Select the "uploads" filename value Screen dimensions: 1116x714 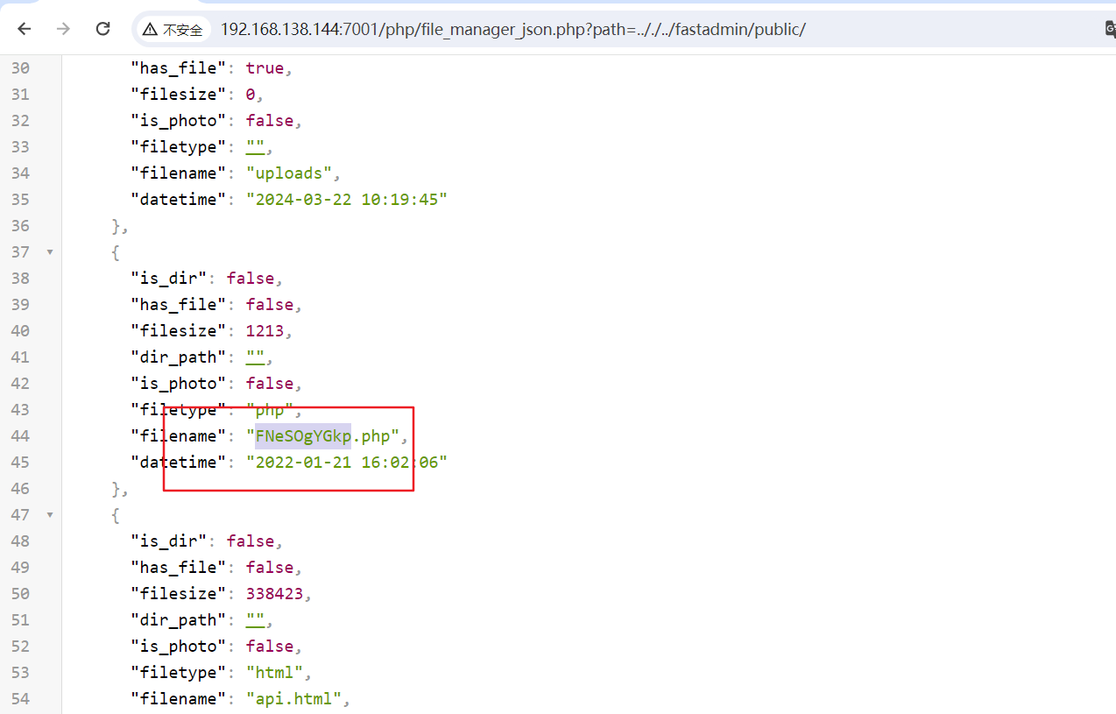tap(288, 173)
